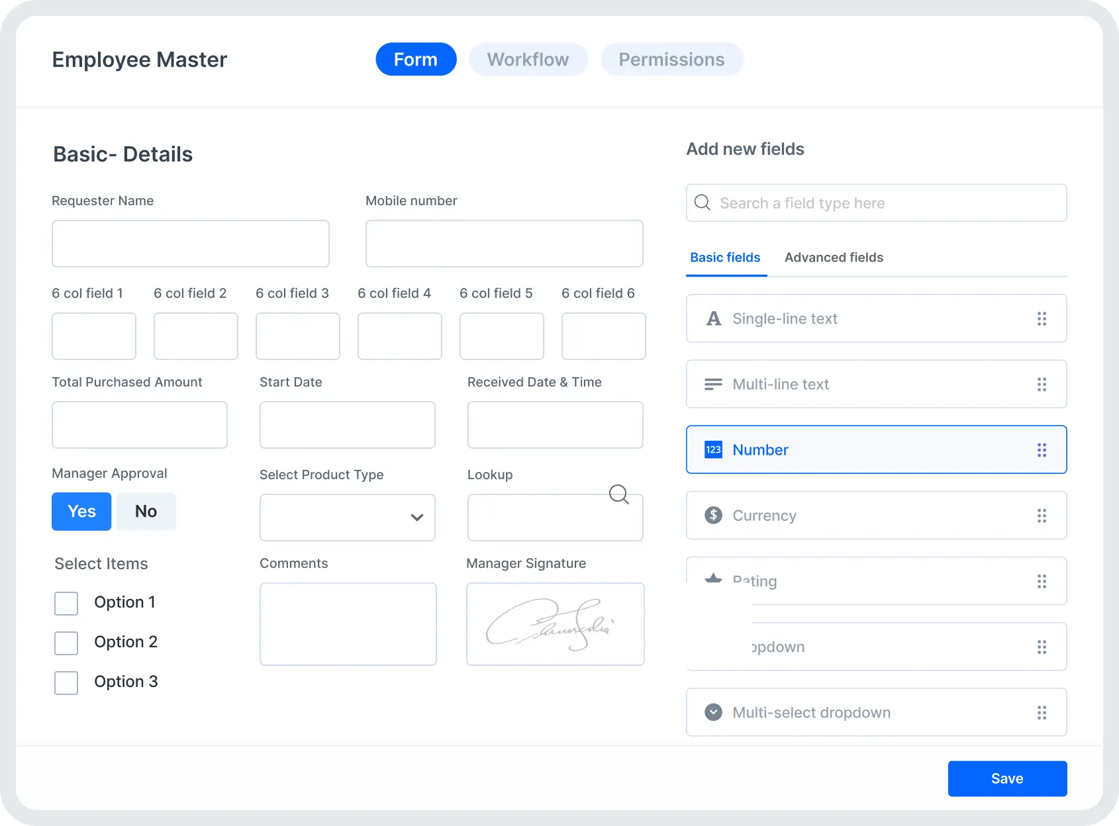Image resolution: width=1119 pixels, height=826 pixels.
Task: Click the drag handle on Multi-select dropdown
Action: 1042,713
